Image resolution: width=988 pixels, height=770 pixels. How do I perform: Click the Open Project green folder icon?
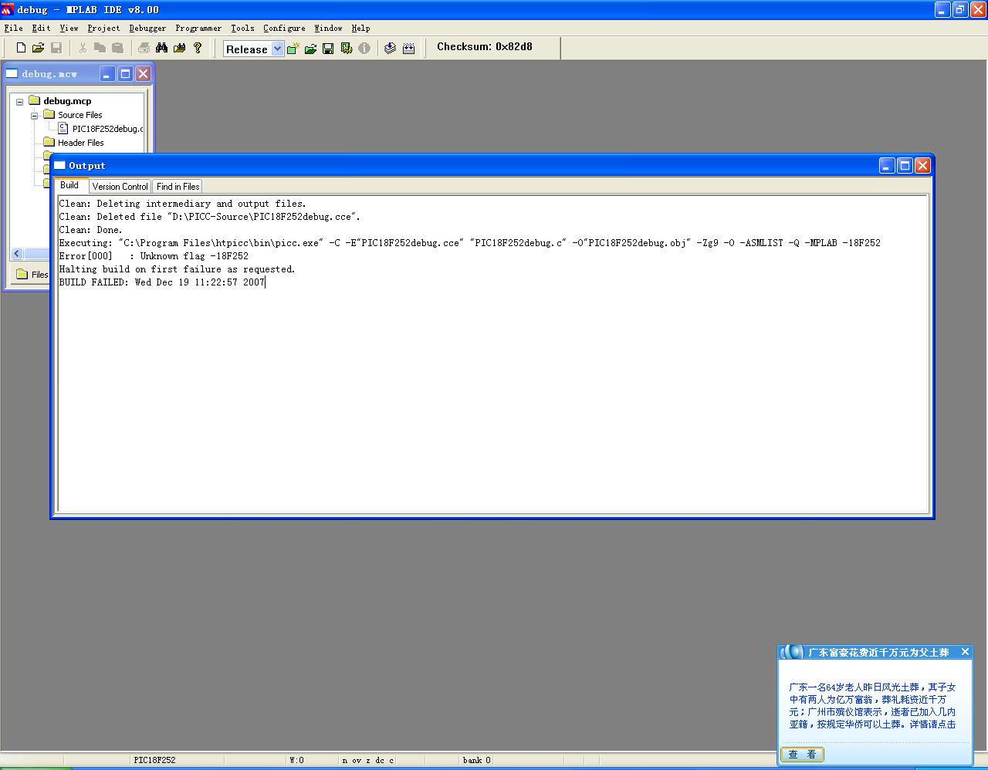[310, 49]
